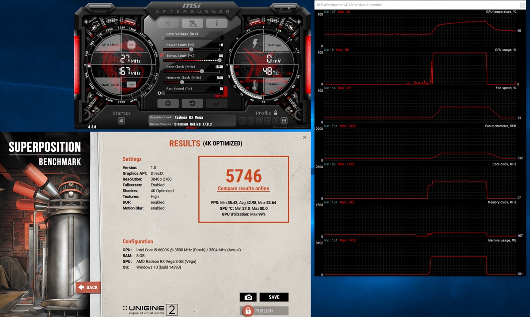Close the Superposition results window

click(304, 138)
